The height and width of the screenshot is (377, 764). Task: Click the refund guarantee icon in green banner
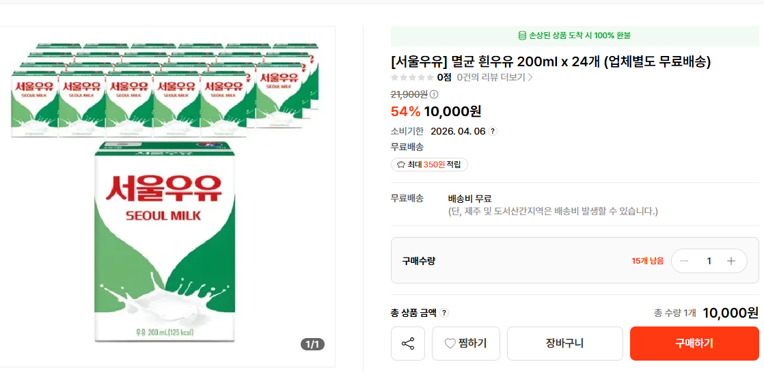pos(522,36)
